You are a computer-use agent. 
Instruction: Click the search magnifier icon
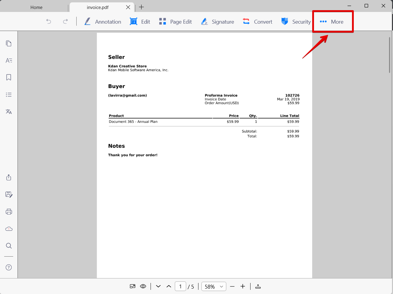click(x=9, y=246)
